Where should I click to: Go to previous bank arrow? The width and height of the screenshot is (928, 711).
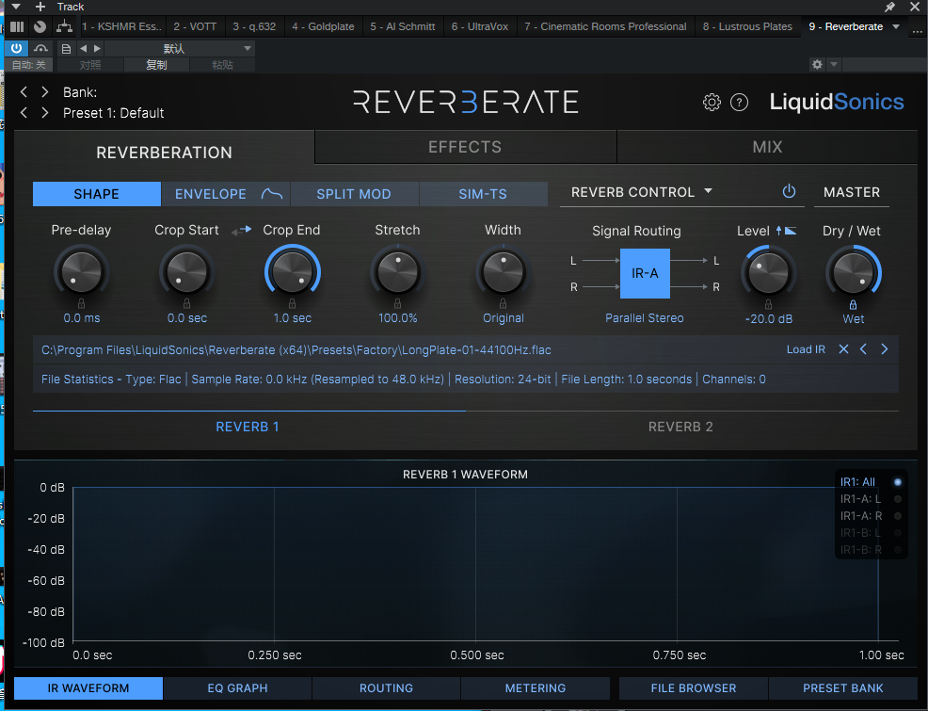coord(24,91)
